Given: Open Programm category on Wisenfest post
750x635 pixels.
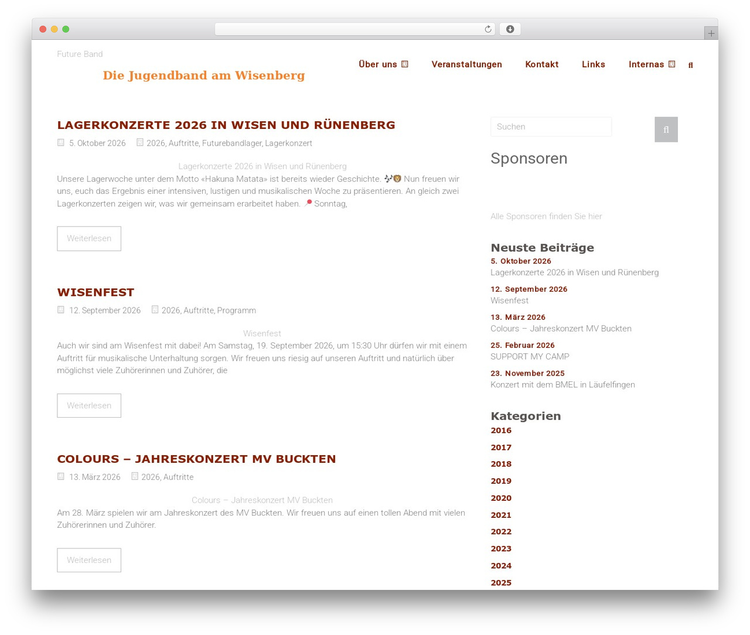Looking at the screenshot, I should pyautogui.click(x=236, y=310).
